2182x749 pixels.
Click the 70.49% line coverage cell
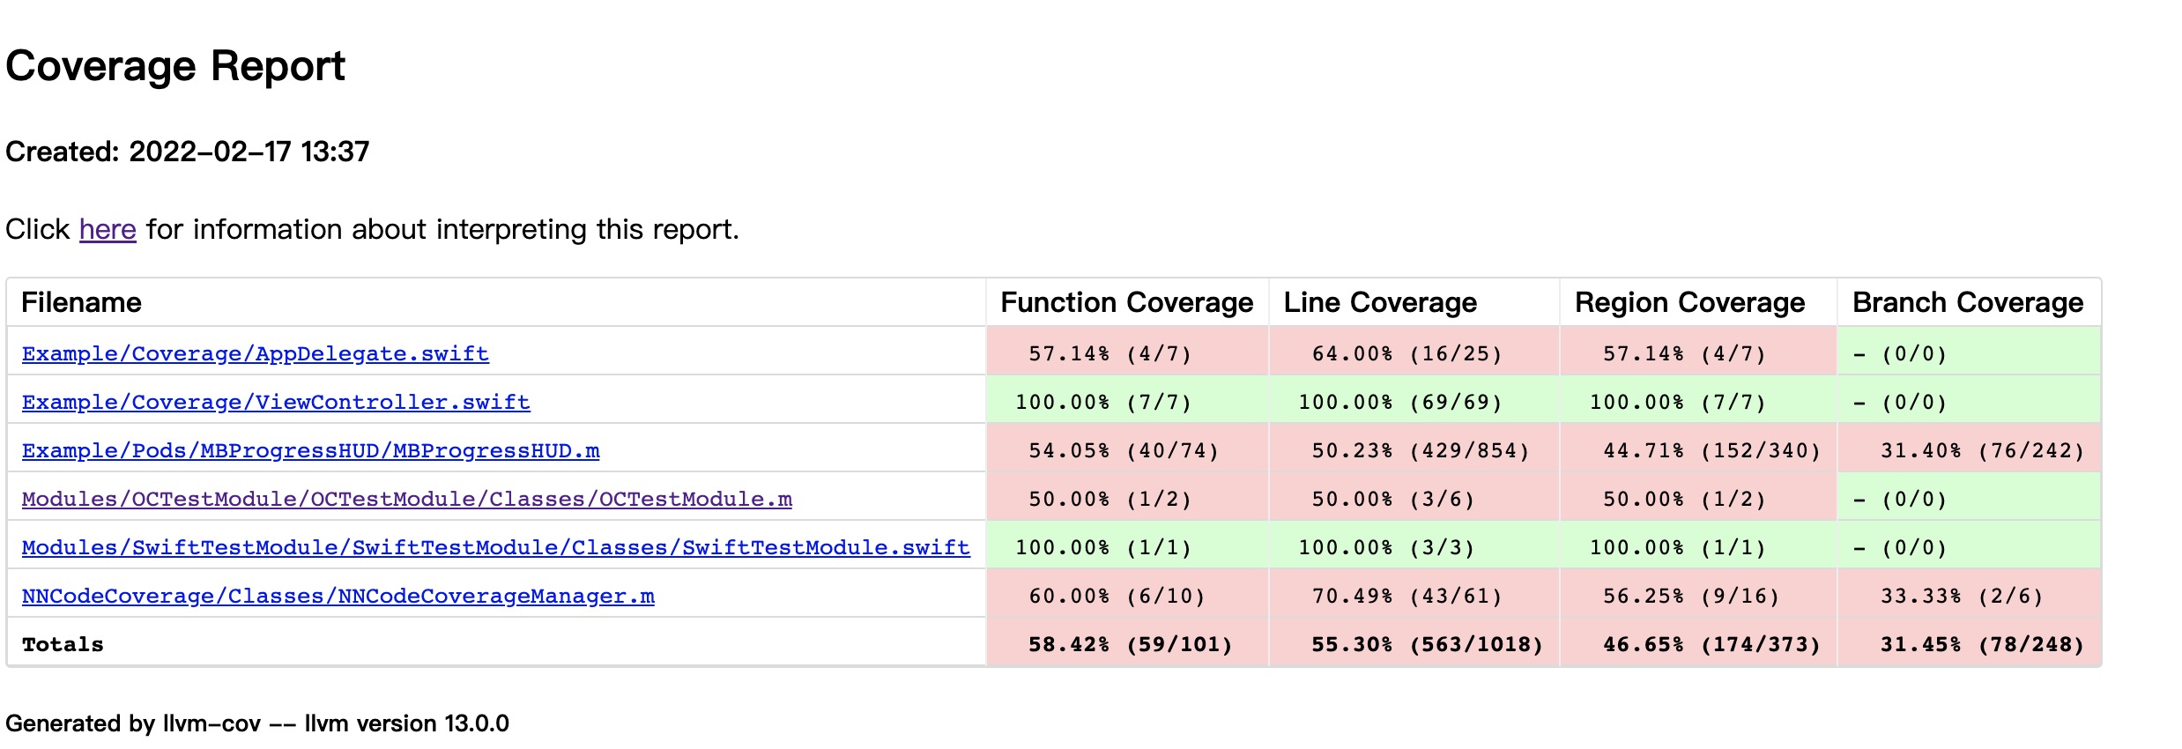pos(1406,596)
